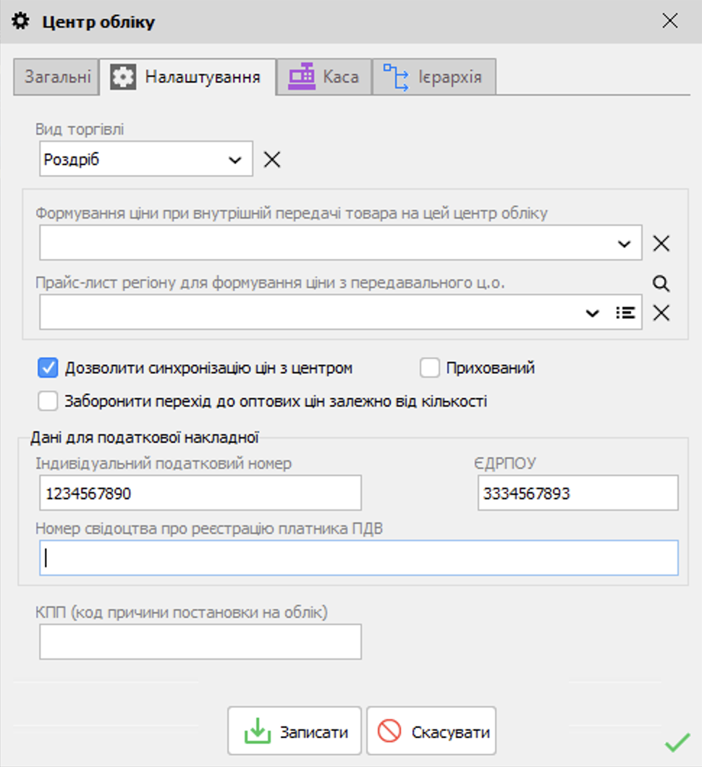Open the Каса tab

(324, 77)
